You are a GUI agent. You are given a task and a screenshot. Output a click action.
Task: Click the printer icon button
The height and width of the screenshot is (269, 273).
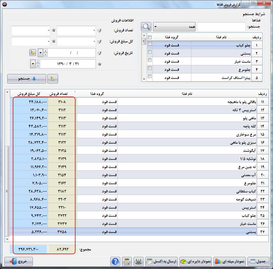click(139, 261)
